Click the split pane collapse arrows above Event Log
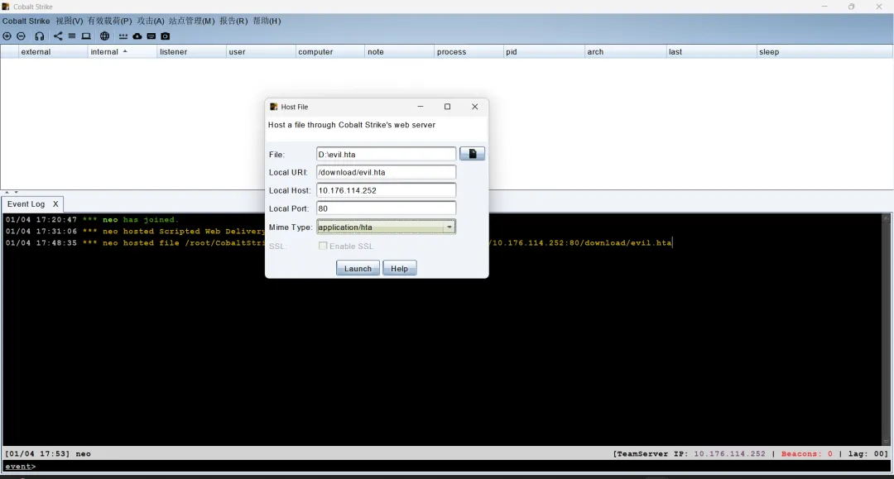 point(12,193)
